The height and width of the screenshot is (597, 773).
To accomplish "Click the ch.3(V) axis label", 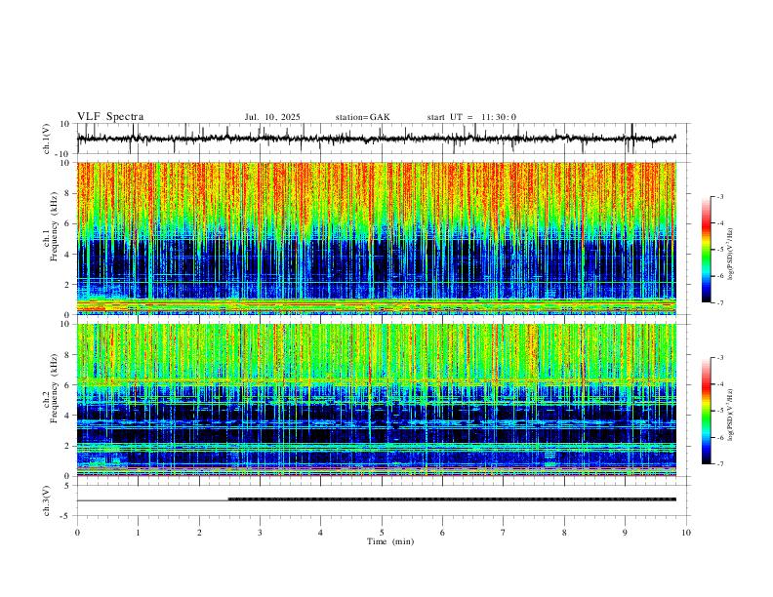I will click(x=47, y=500).
